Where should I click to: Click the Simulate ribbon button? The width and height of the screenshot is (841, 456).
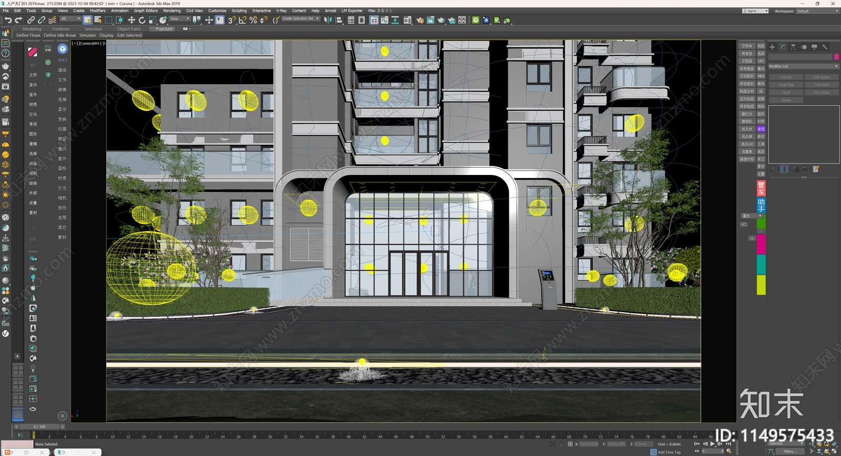88,35
